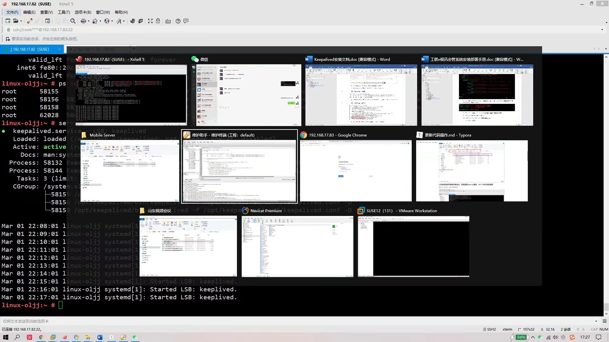Open the 帮助(H) menu

click(121, 12)
